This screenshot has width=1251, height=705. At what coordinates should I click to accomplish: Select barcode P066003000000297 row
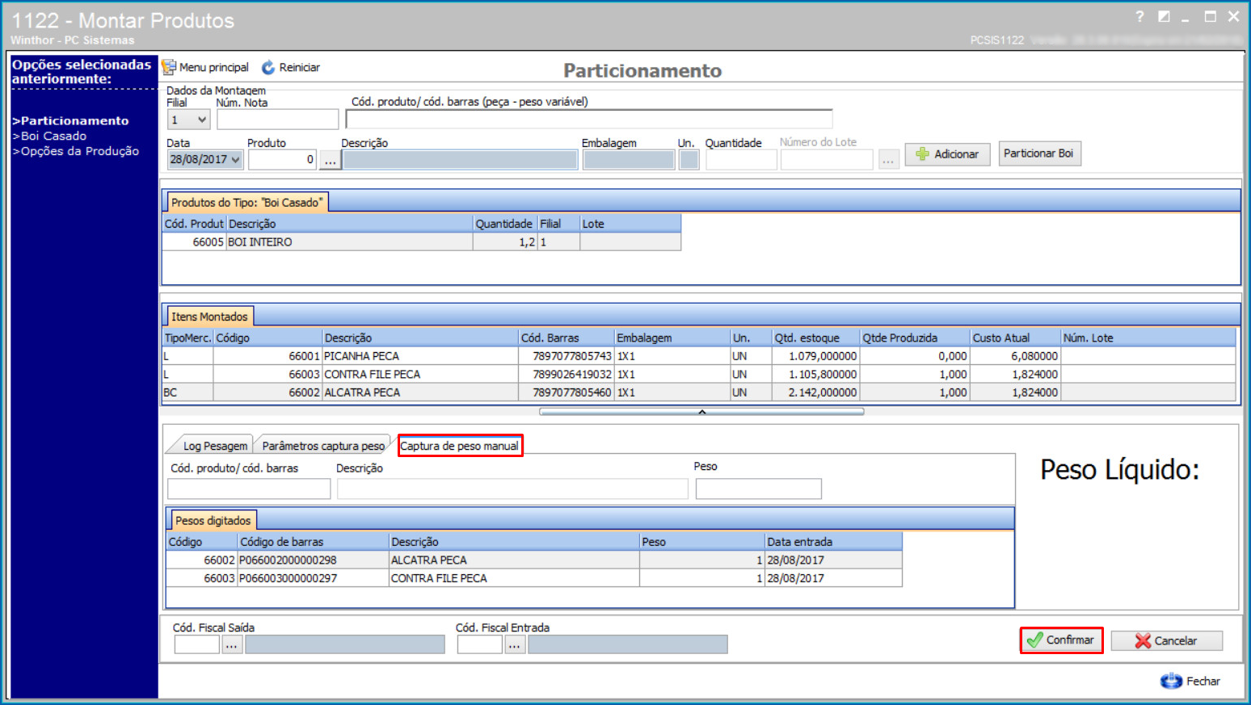[x=534, y=578]
